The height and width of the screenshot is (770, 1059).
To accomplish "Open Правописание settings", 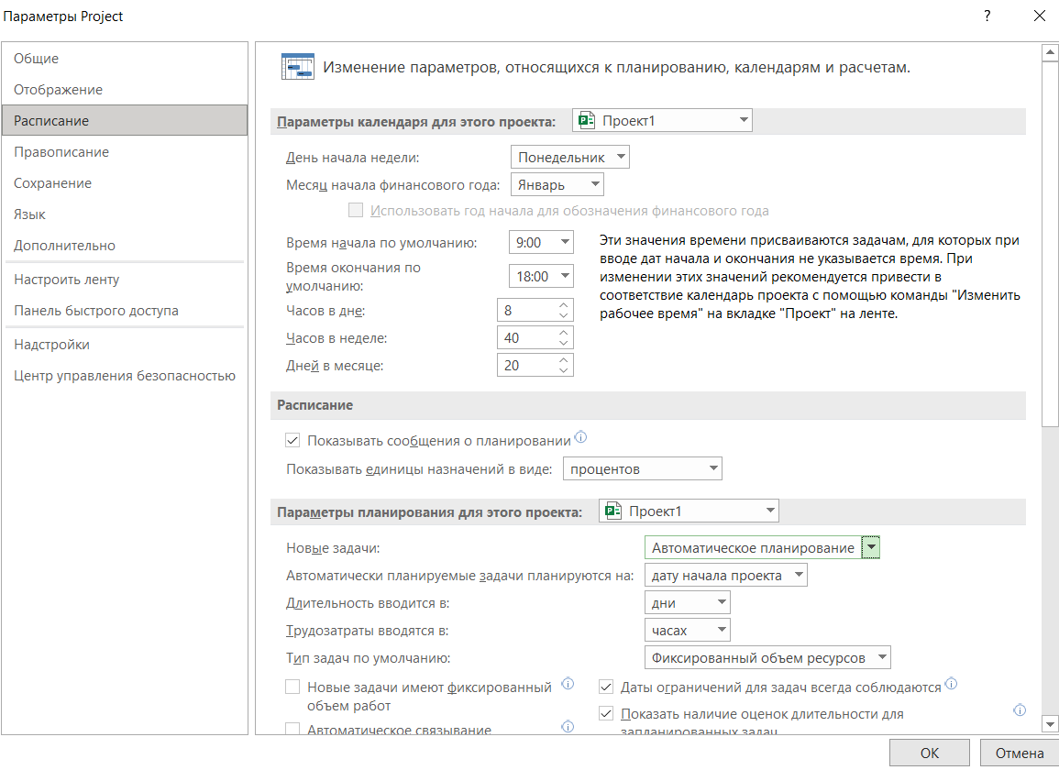I will (125, 152).
